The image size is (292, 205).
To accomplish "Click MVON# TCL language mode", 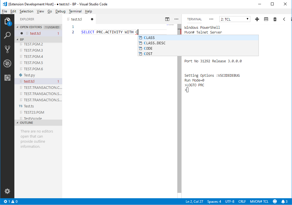I will coord(259,201).
